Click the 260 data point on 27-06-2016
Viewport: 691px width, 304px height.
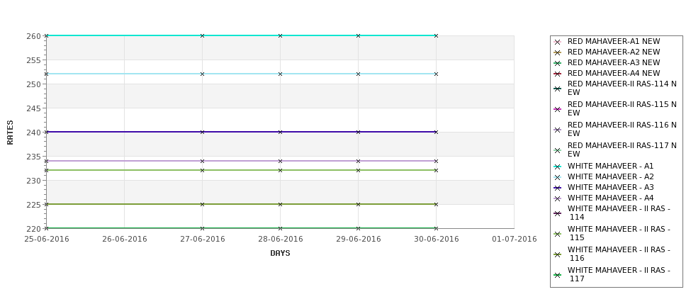202,35
